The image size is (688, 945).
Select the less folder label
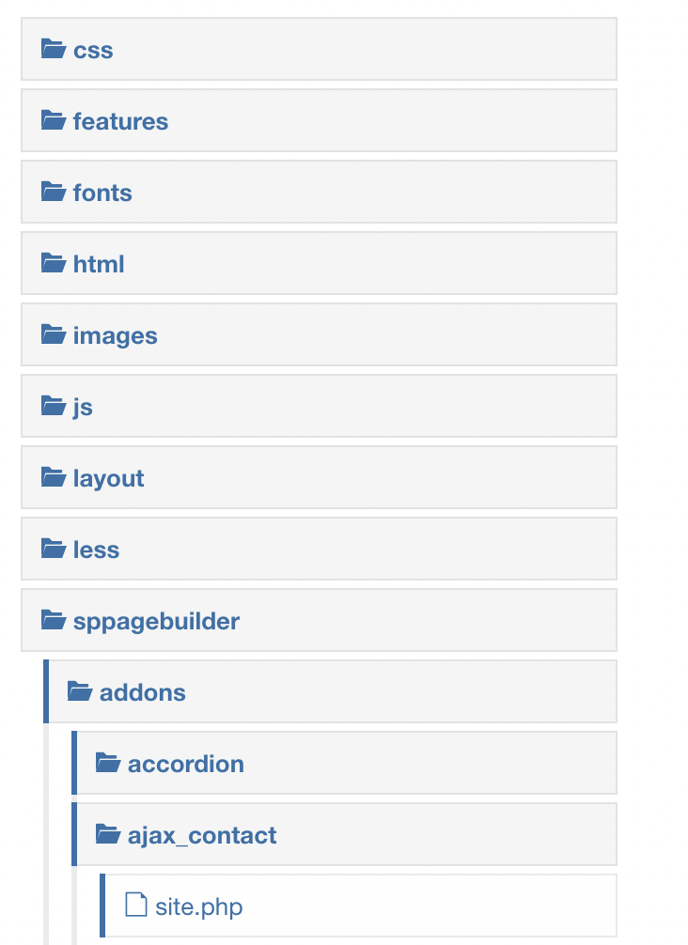point(96,550)
